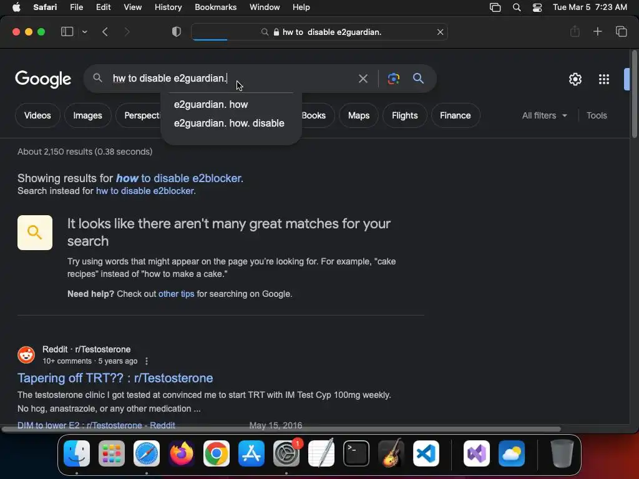
Task: Search instead for 'hw to disable e2blocker'
Action: (x=145, y=191)
